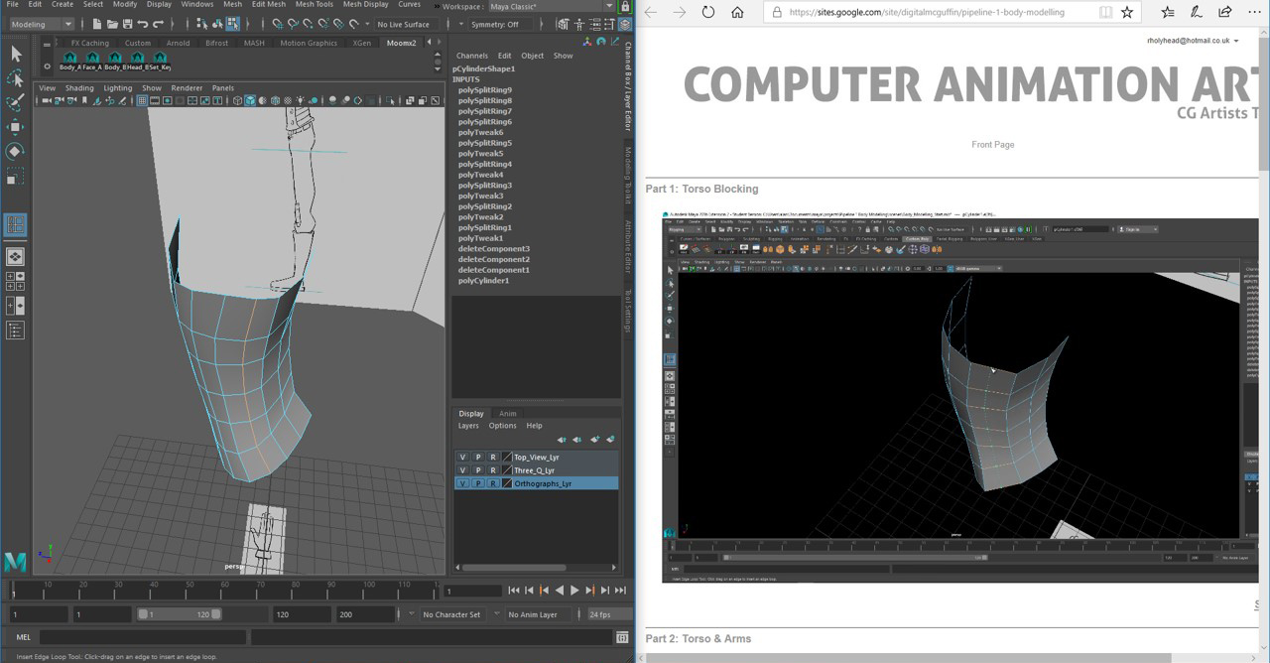Toggle visibility V of Top_View_Lyr
The width and height of the screenshot is (1270, 663).
pyautogui.click(x=462, y=458)
